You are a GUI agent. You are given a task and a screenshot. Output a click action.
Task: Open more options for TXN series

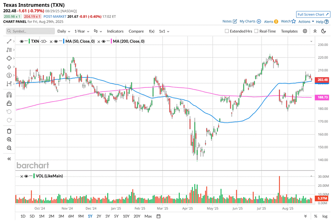point(26,41)
